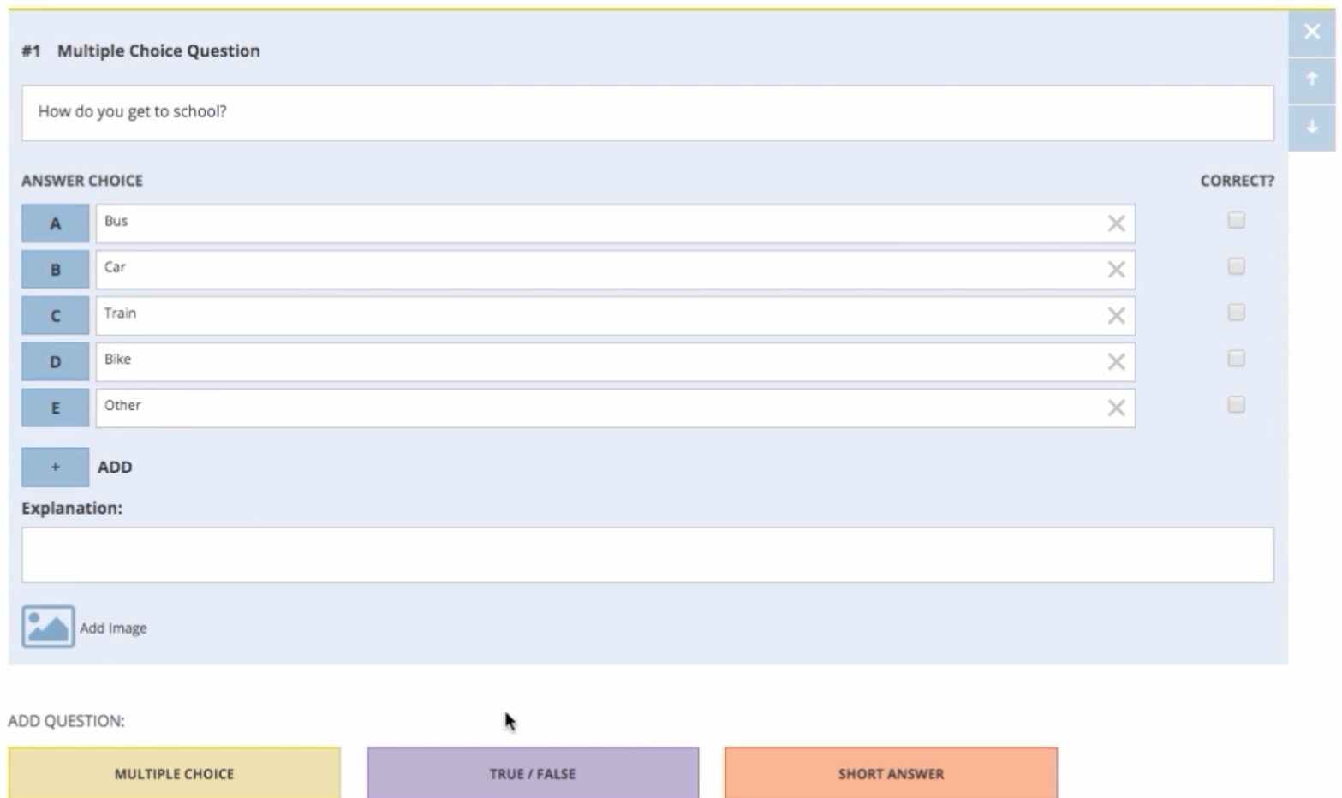The image size is (1342, 798).
Task: Tick the correct checkbox for Bike
Action: coord(1236,359)
